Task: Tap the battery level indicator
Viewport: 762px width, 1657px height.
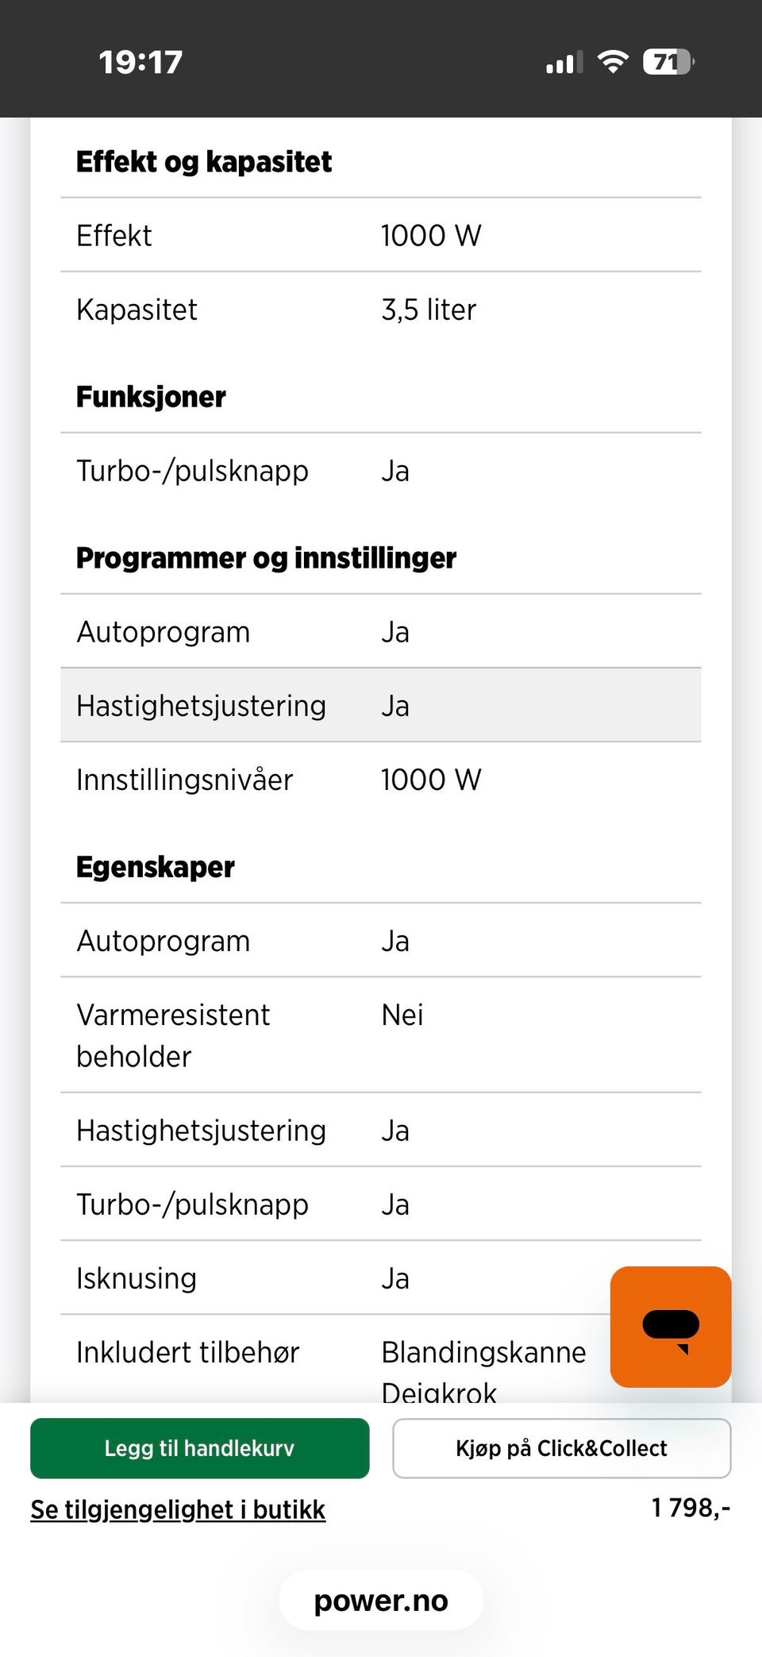Action: [x=668, y=62]
